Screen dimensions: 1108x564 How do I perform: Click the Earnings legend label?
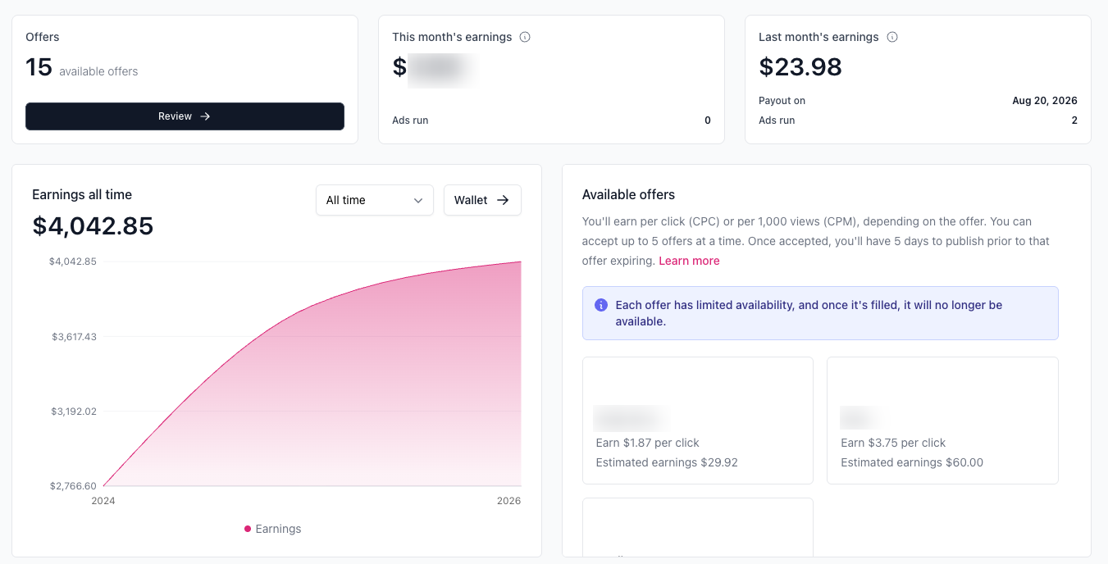(278, 529)
